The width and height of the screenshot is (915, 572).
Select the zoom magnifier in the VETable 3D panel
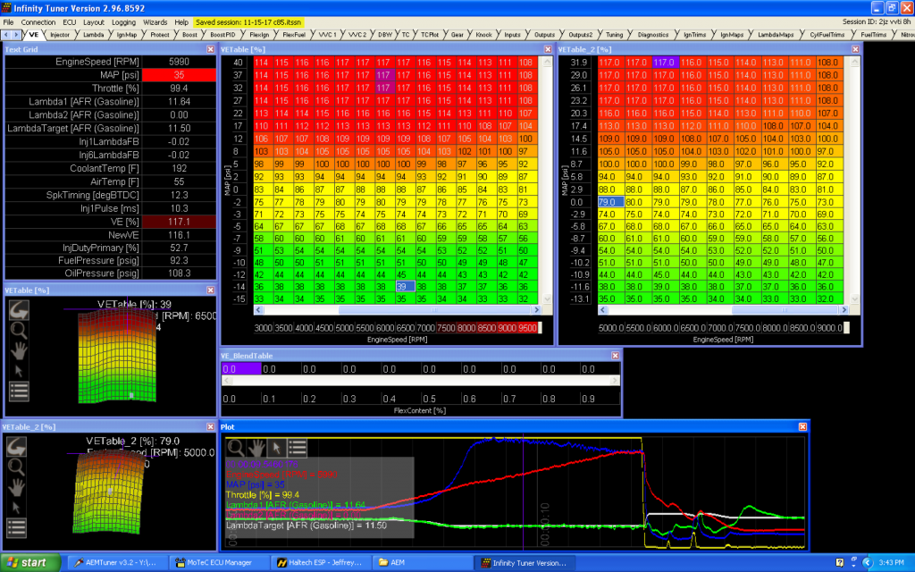[x=18, y=329]
